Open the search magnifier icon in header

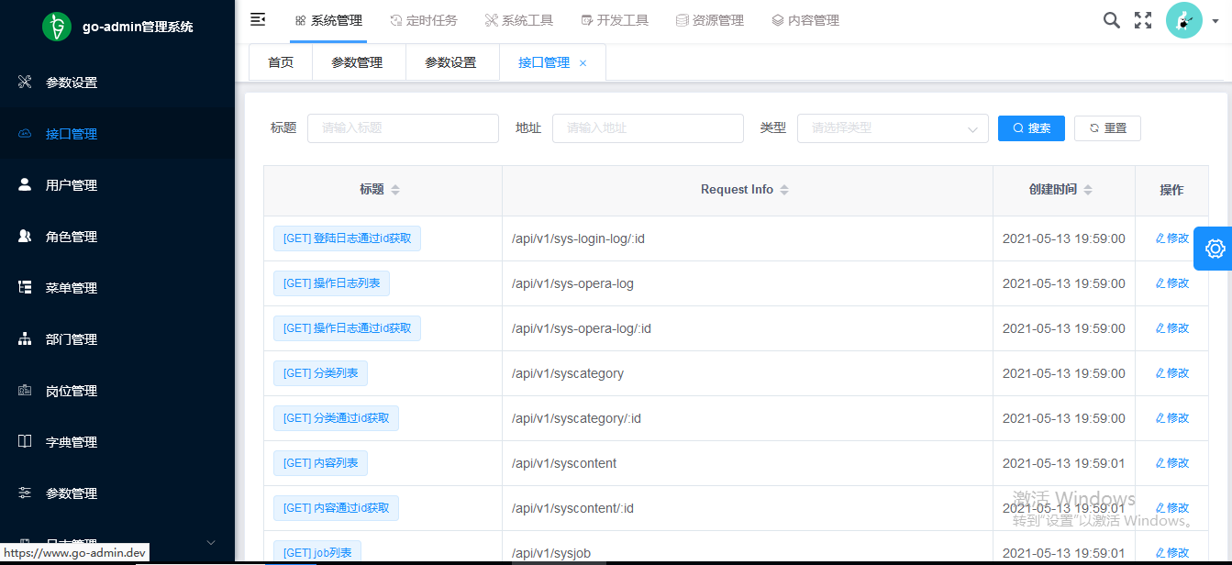point(1111,20)
